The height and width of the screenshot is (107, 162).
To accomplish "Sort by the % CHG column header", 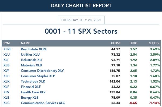I will tap(154, 43).
